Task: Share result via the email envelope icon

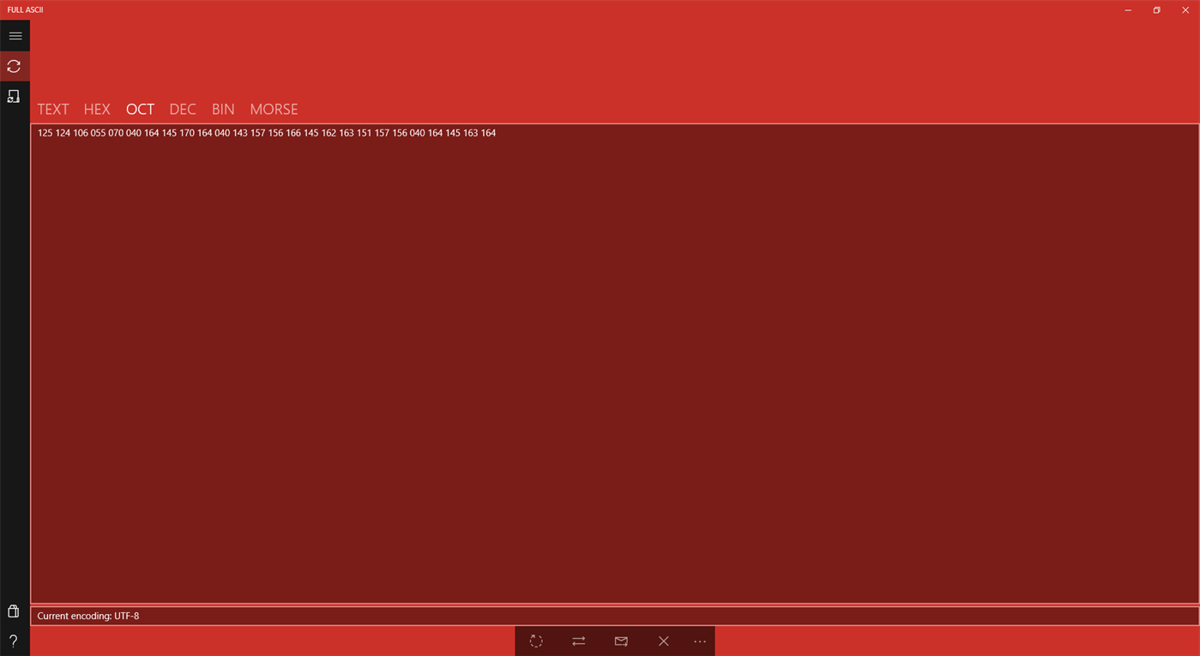Action: [x=620, y=641]
